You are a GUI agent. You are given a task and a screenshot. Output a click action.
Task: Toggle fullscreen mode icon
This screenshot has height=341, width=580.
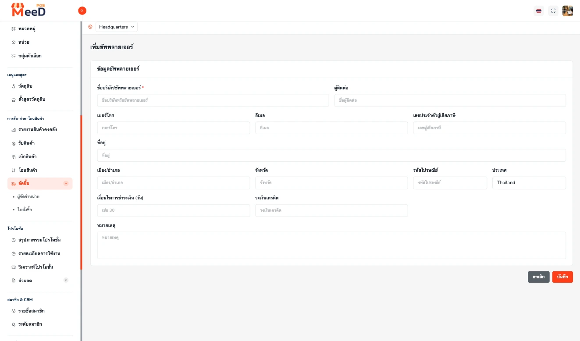(x=553, y=11)
